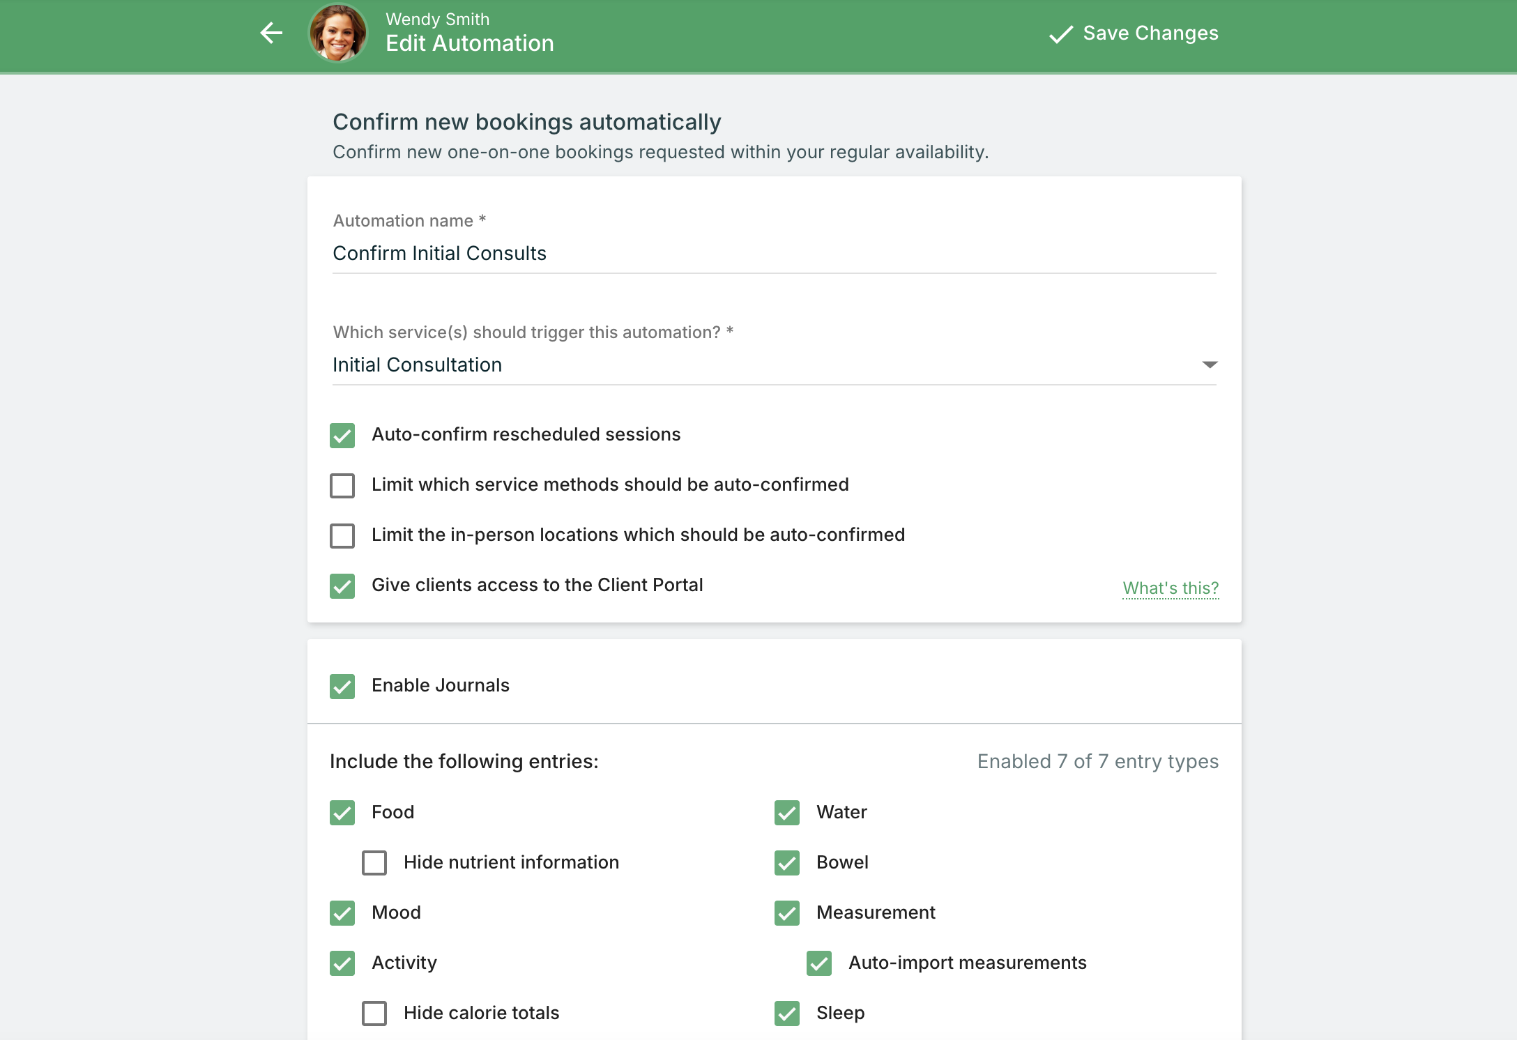The image size is (1517, 1040).
Task: Check 'Hide calorie totals' under Activity
Action: click(374, 1014)
